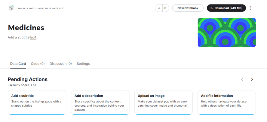
Task: Click Rocelle Ong's profile avatar
Action: coord(11,8)
